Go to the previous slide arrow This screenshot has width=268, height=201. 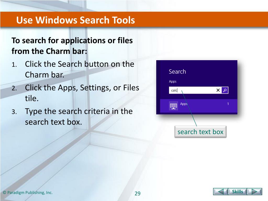pos(220,192)
